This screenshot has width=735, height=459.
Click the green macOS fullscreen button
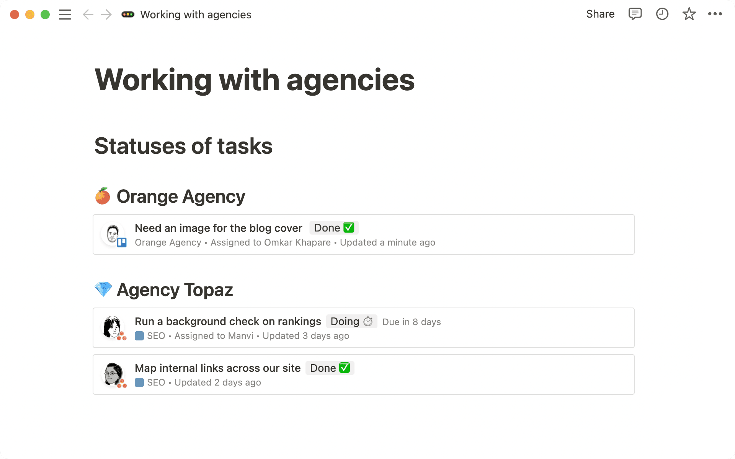(x=45, y=15)
